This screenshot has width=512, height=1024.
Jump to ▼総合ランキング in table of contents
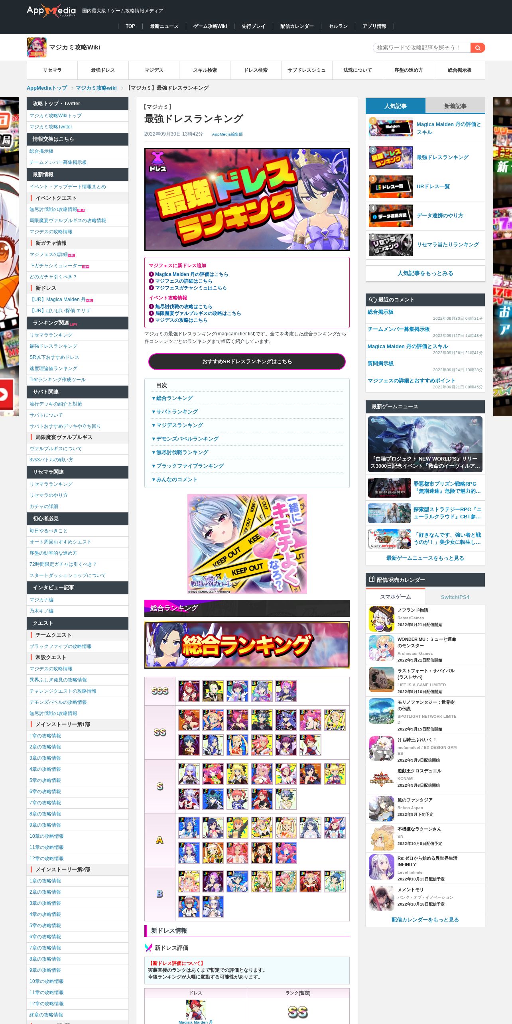pos(172,398)
